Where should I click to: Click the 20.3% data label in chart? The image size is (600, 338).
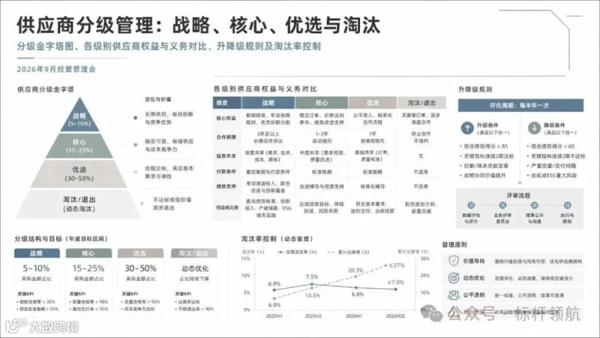click(355, 270)
